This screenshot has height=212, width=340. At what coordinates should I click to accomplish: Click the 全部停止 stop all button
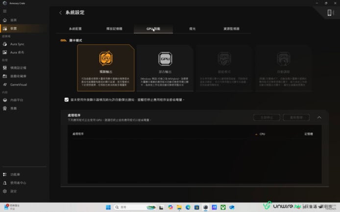267,118
